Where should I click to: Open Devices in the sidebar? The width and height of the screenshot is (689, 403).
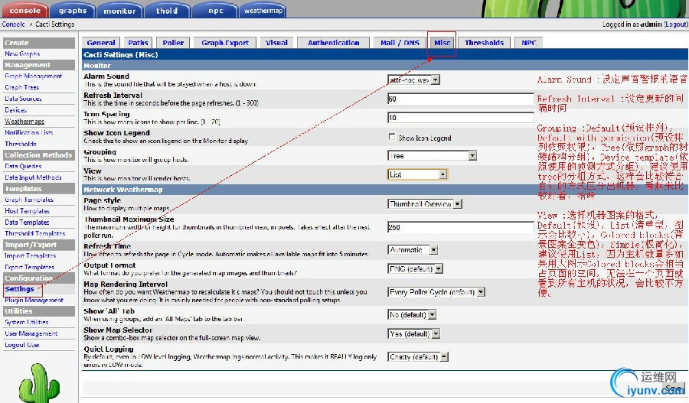(x=15, y=110)
